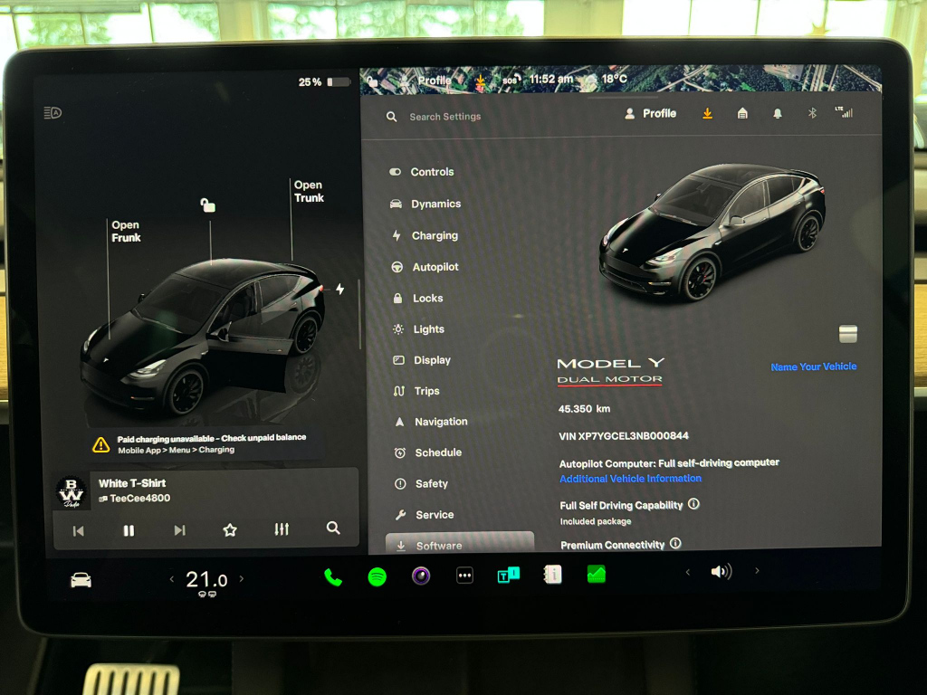
Task: Tap Open Frunk label
Action: [126, 231]
